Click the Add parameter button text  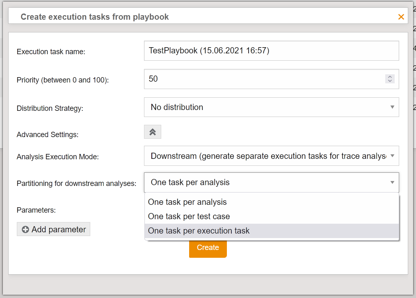59,229
